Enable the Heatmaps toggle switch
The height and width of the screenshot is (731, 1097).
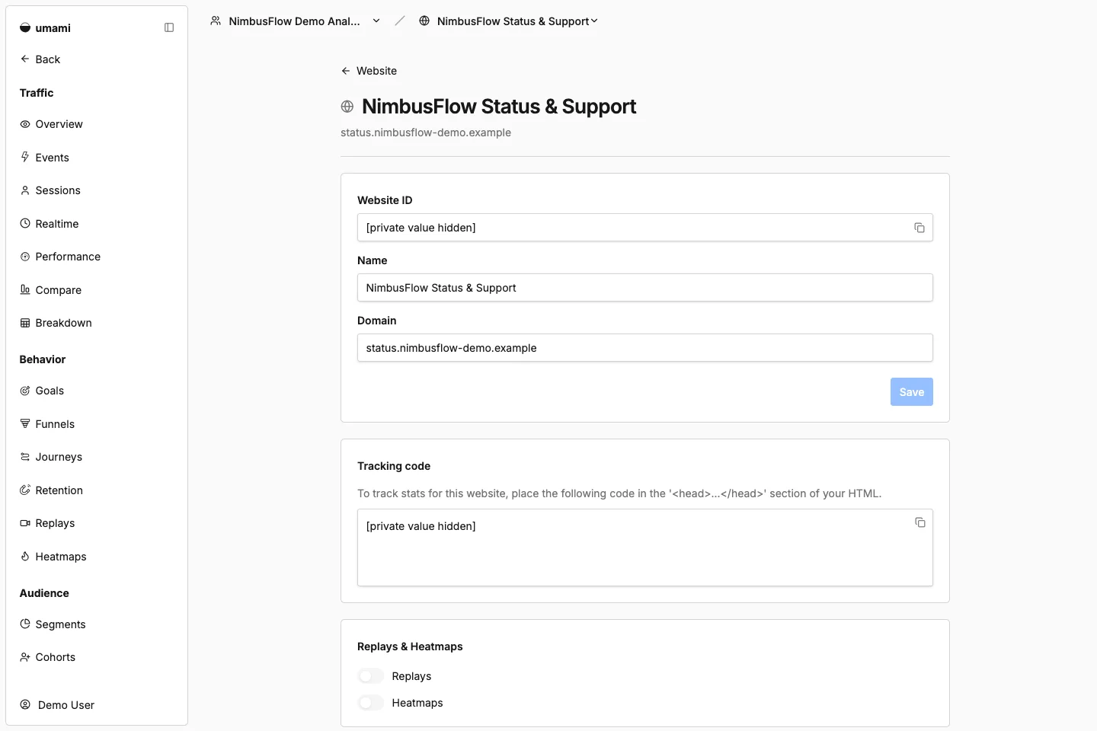click(371, 703)
